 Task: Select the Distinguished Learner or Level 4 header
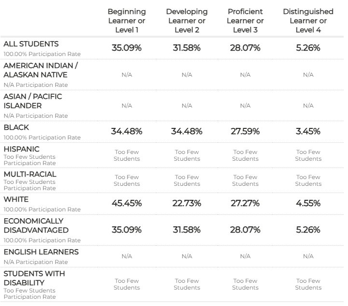click(308, 21)
